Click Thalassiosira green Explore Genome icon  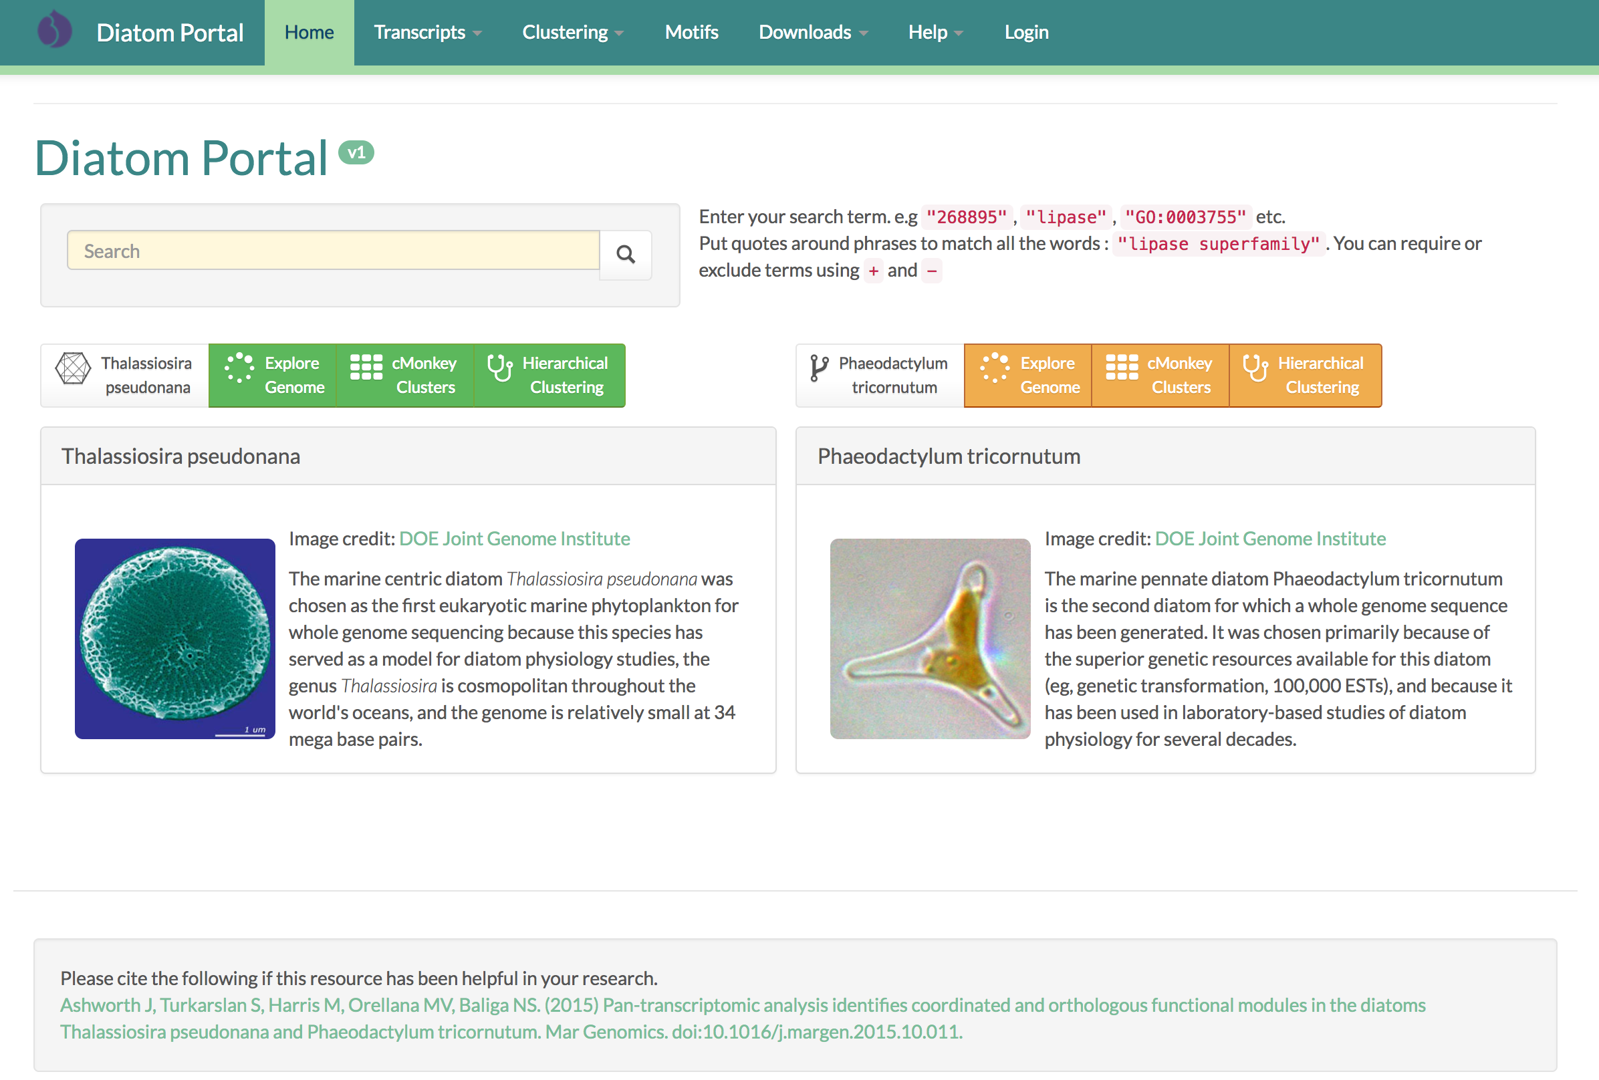(239, 368)
